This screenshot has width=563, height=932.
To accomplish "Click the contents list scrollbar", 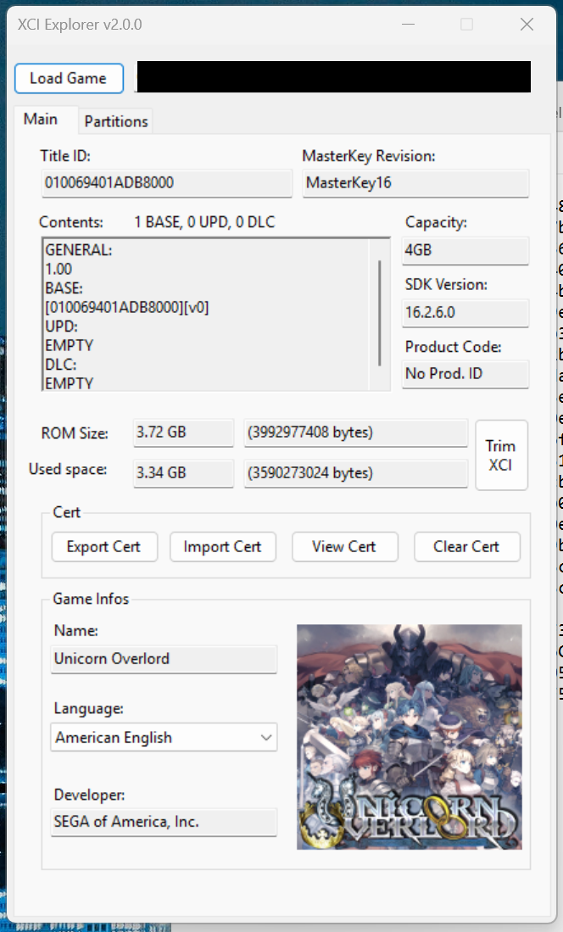I will 379,314.
